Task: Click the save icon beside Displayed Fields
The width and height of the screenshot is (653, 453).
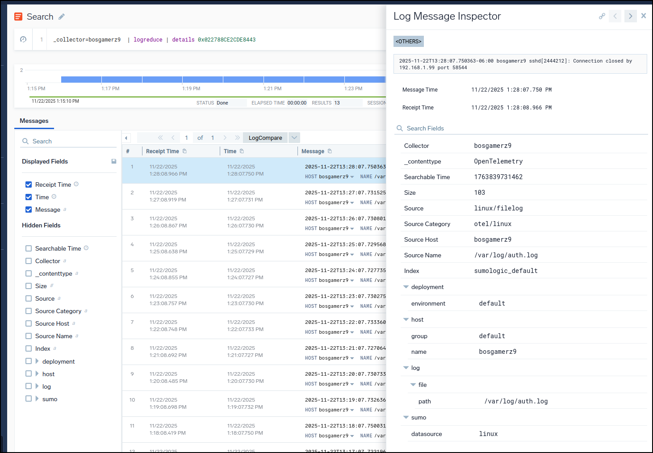Action: tap(114, 161)
